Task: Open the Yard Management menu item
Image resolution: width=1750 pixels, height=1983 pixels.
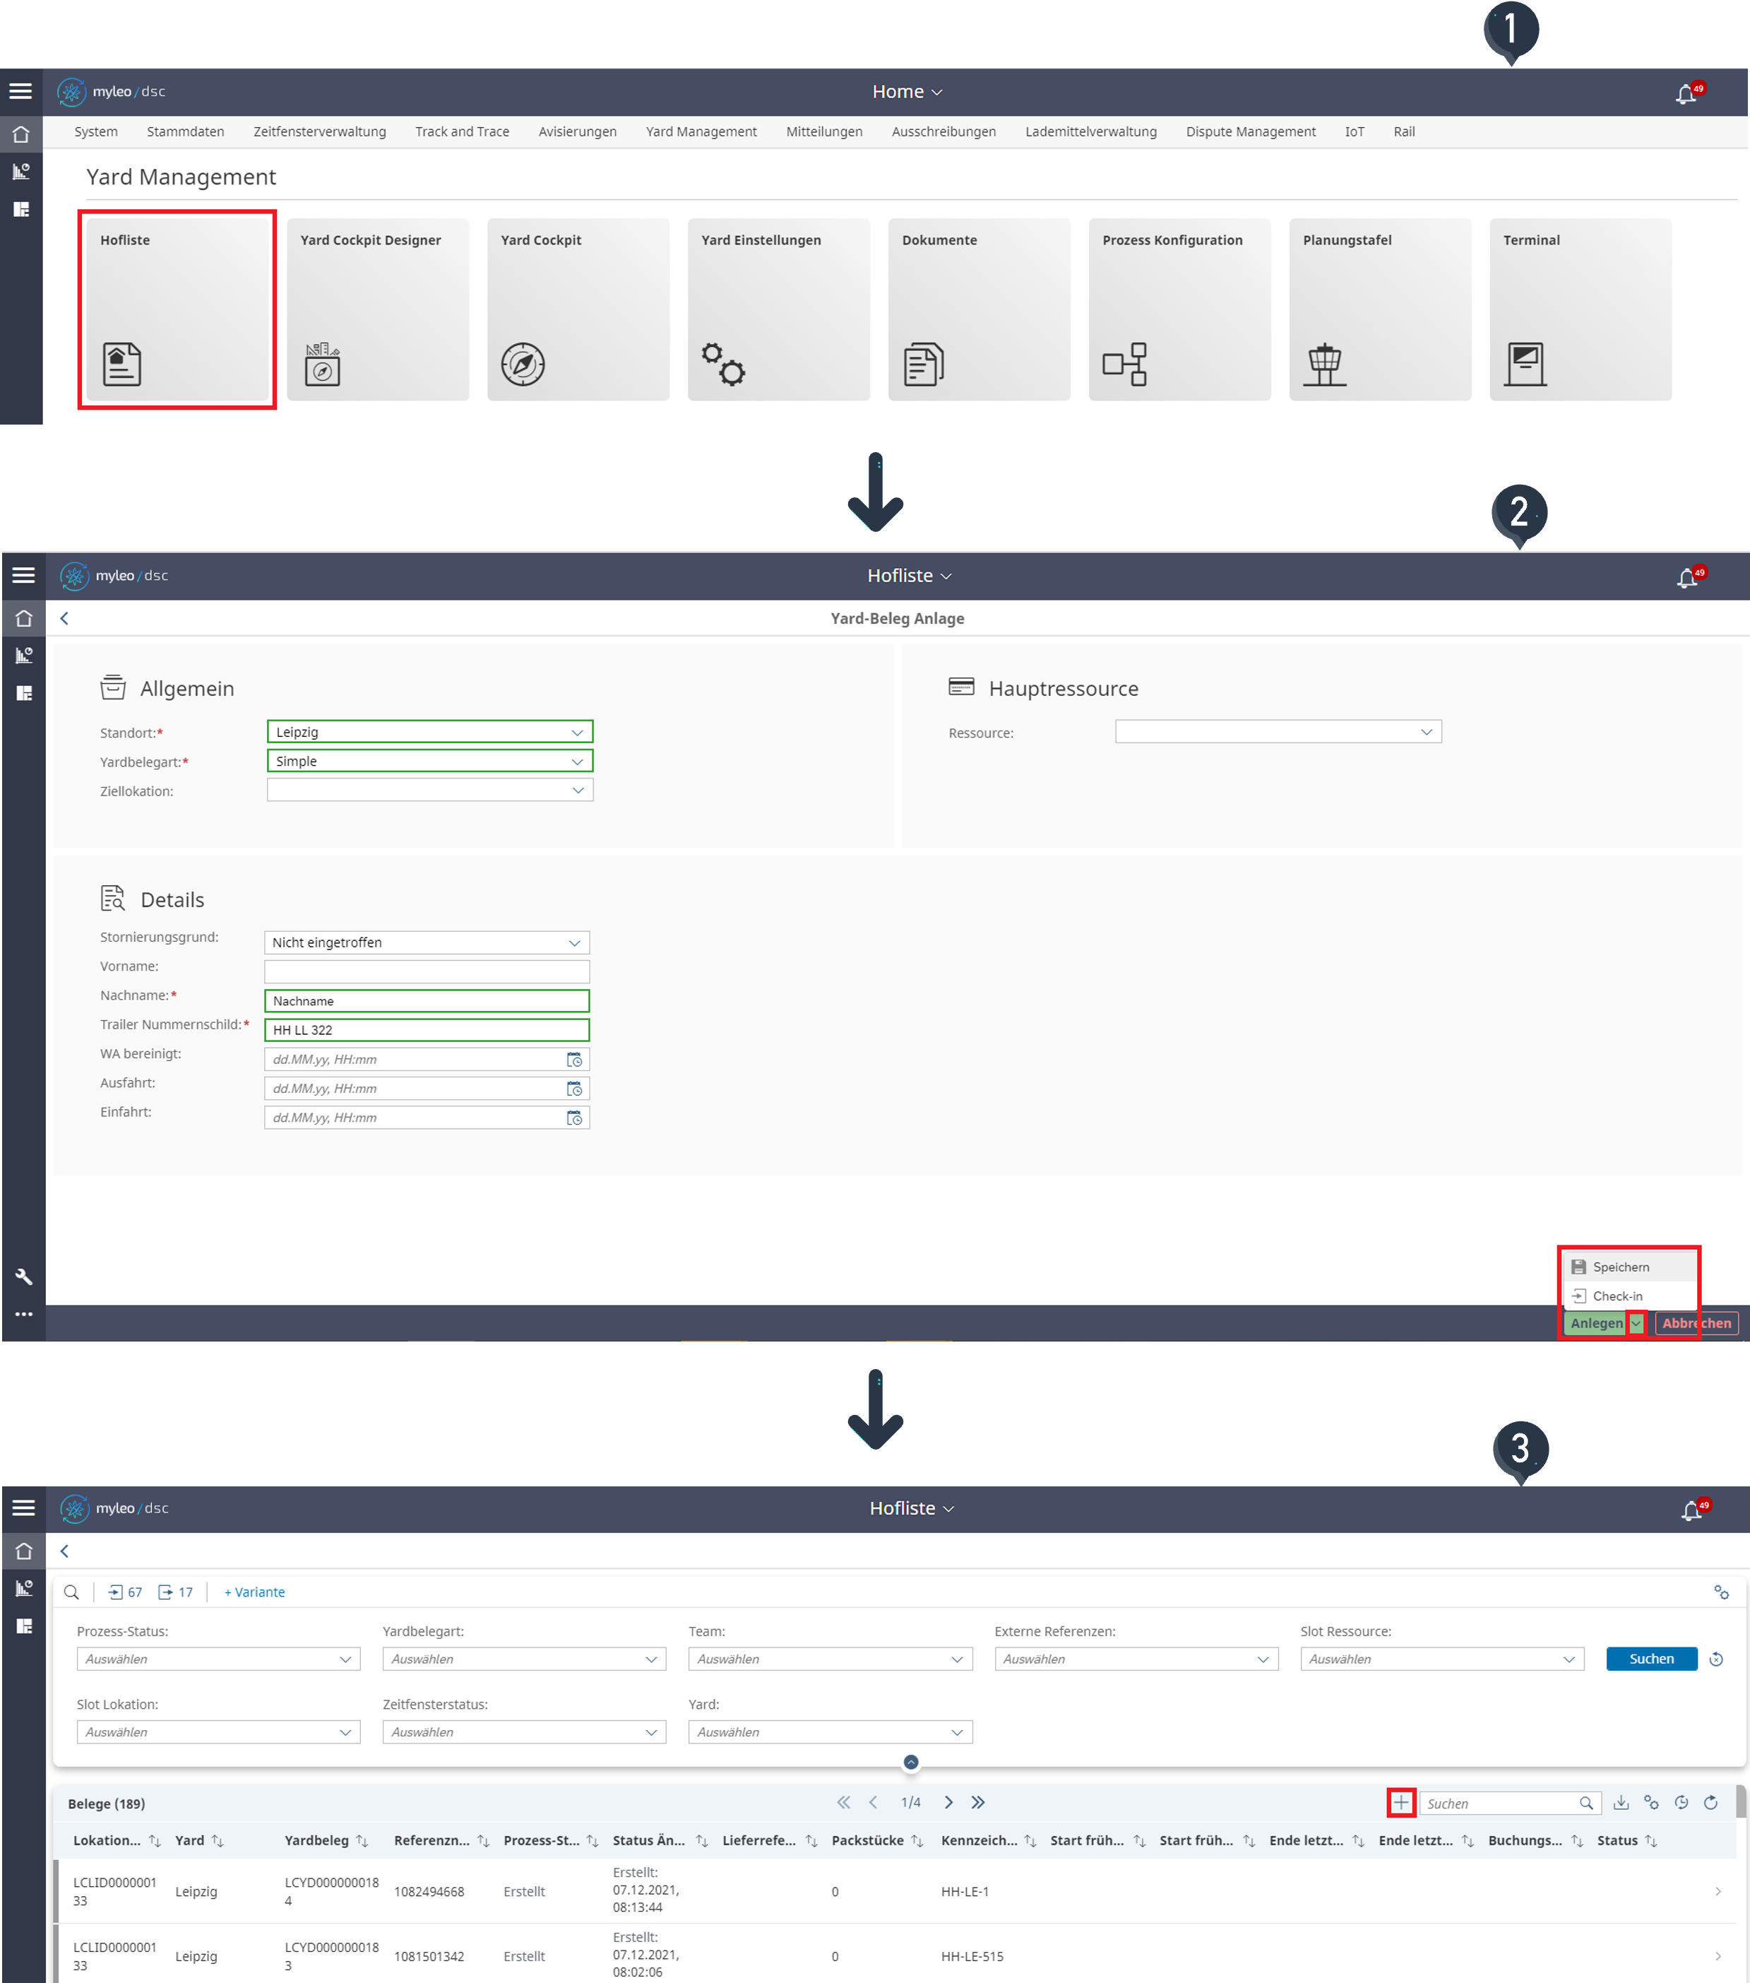Action: (x=701, y=132)
